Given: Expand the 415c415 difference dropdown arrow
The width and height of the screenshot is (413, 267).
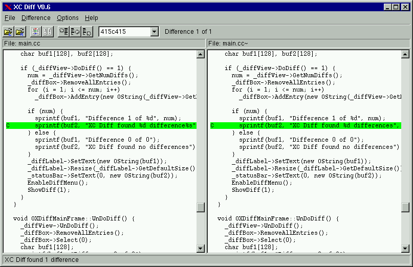Looking at the screenshot, I should coord(155,32).
